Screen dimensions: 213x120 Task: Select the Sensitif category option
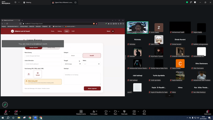coord(92,56)
